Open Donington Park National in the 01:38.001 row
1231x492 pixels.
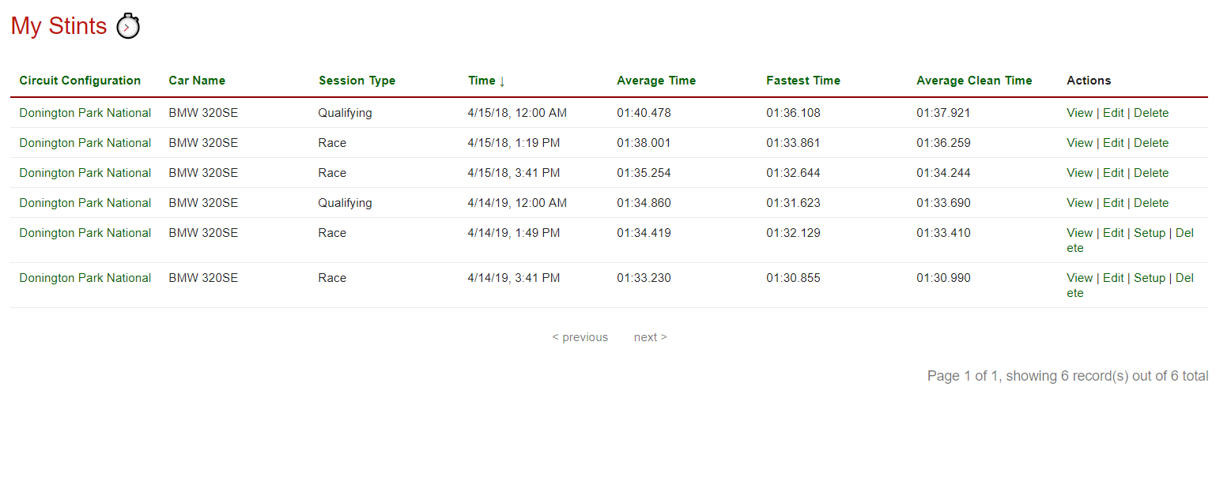click(x=85, y=143)
